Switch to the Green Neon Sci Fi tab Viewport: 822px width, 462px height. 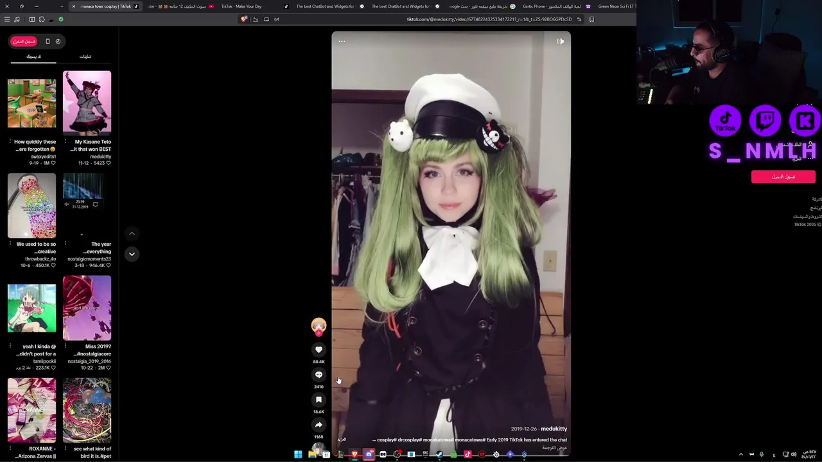pyautogui.click(x=615, y=6)
